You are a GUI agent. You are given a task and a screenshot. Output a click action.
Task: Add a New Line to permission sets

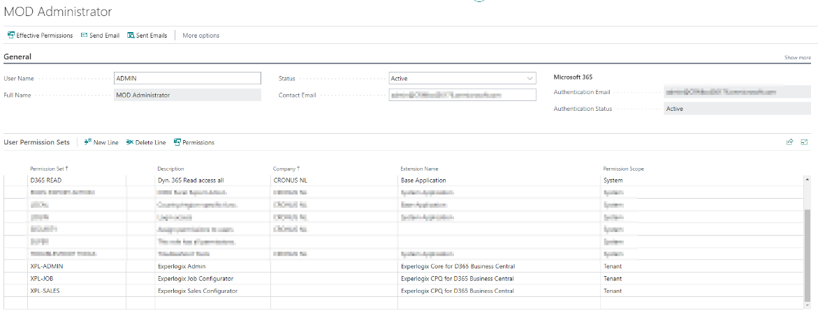(x=101, y=142)
